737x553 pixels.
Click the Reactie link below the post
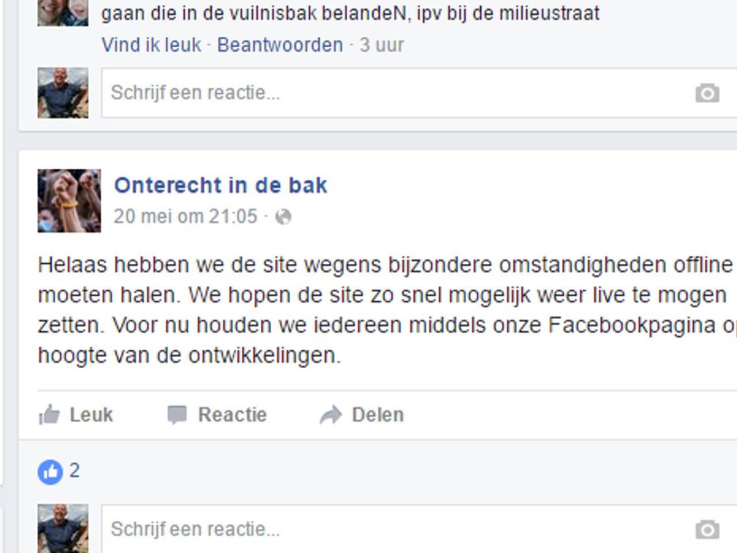[x=232, y=414]
